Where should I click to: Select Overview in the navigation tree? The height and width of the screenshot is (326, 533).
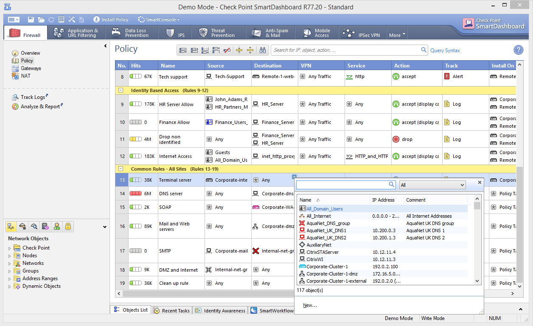pos(31,53)
